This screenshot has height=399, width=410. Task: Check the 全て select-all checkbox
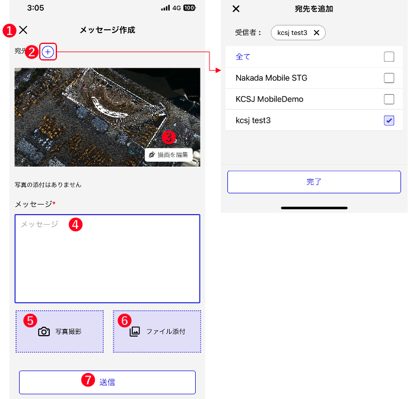coord(389,56)
